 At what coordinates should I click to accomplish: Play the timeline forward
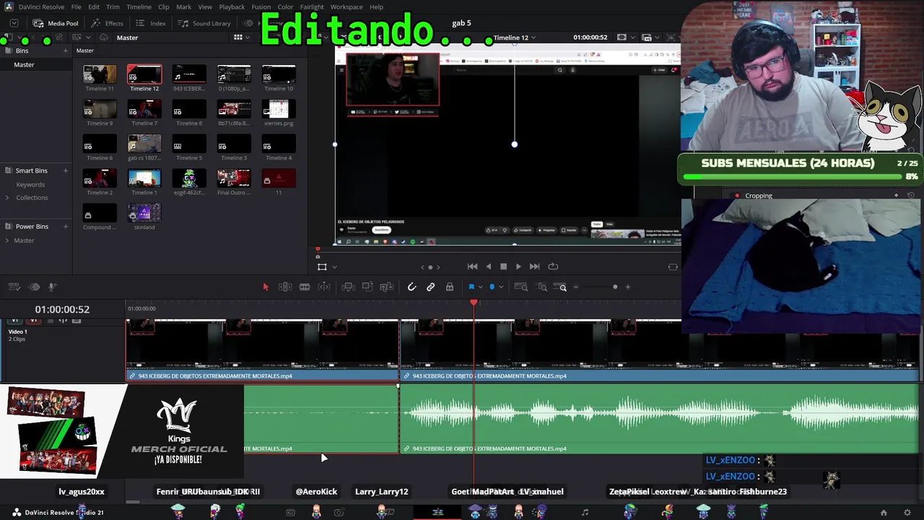pyautogui.click(x=518, y=266)
